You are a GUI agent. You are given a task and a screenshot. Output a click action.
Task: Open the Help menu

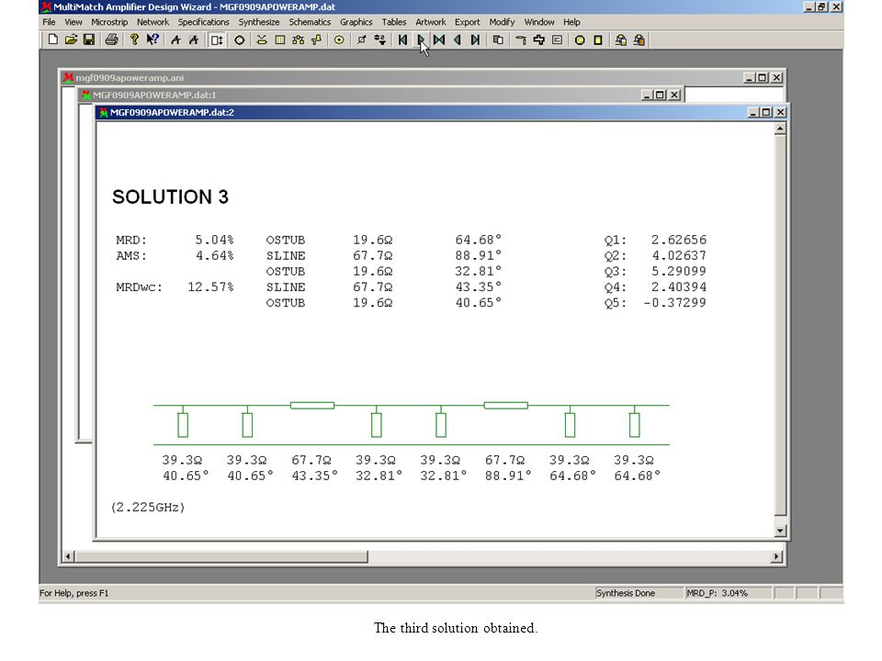click(x=571, y=22)
